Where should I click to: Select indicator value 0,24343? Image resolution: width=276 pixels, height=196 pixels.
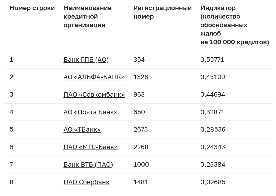213,147
